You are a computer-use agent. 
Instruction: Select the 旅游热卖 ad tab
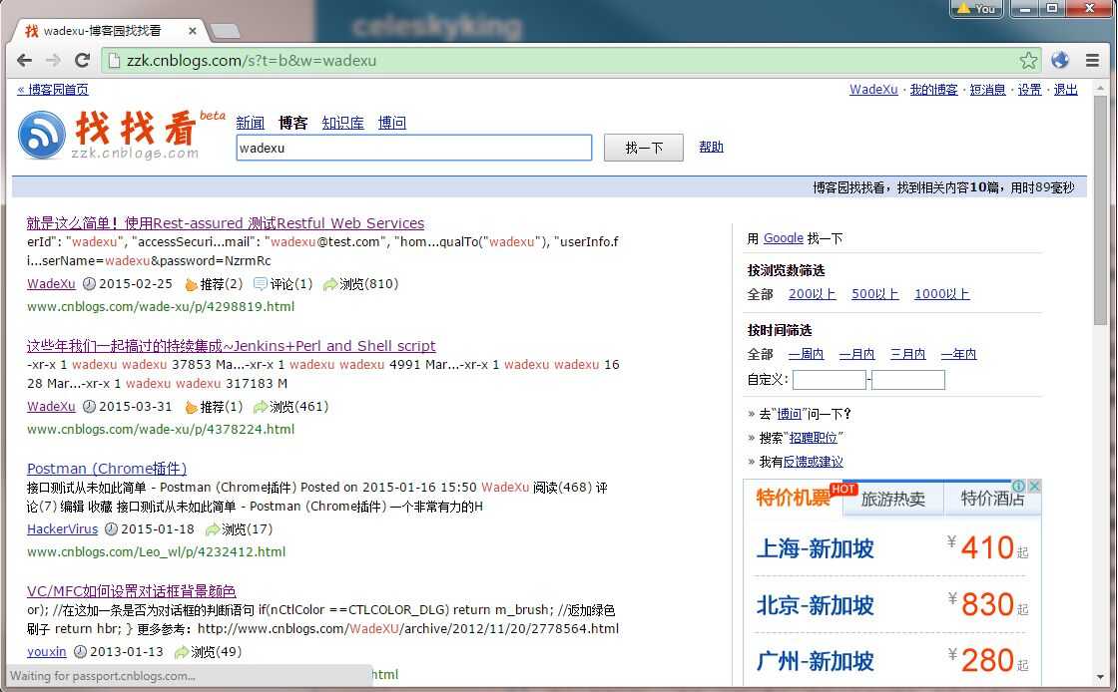pyautogui.click(x=893, y=499)
